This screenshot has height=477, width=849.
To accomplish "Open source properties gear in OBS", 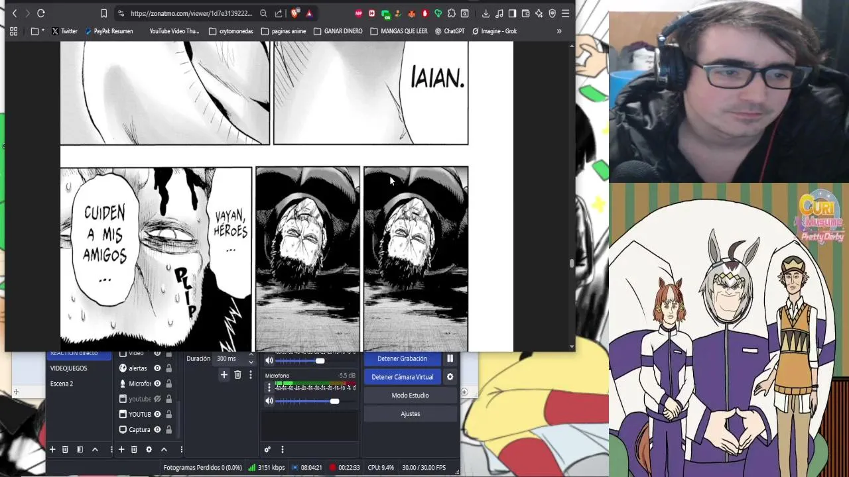I will pos(149,449).
